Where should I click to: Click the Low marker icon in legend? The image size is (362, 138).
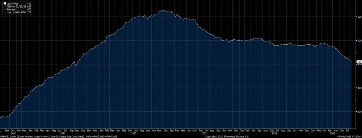[5, 12]
